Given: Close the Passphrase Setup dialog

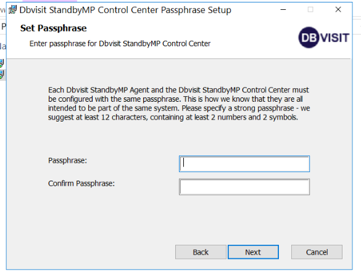Looking at the screenshot, I should 338,10.
